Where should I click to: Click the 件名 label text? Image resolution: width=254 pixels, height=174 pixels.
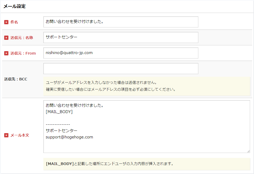pos(14,22)
